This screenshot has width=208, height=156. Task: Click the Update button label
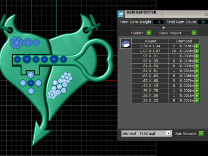coord(137,33)
